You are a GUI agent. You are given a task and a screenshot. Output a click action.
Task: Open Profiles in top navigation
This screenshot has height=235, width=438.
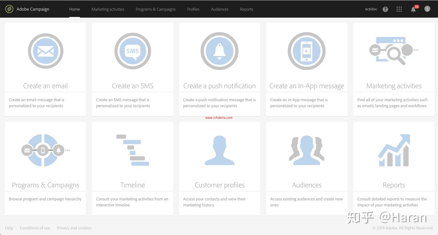(193, 9)
